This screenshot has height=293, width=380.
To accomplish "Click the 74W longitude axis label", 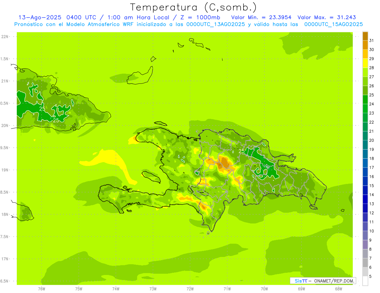I will [116, 289].
